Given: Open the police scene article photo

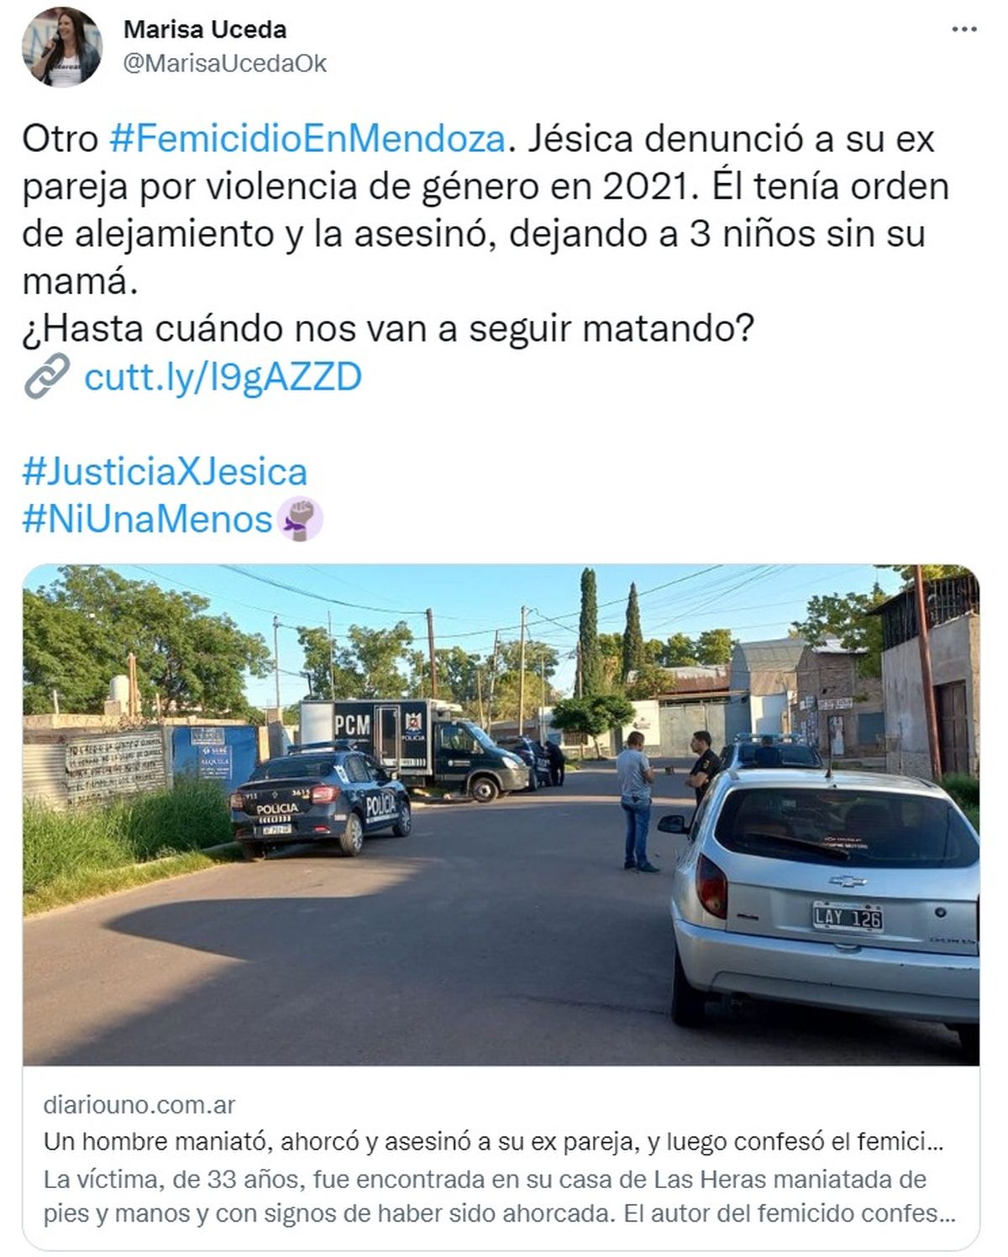Looking at the screenshot, I should click(x=501, y=815).
